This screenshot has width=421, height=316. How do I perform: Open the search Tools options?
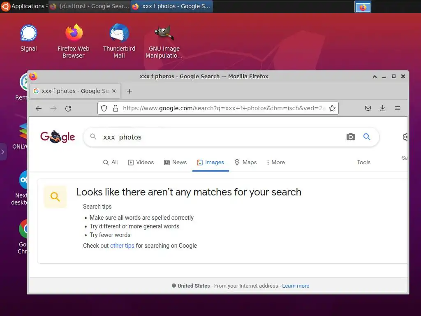[x=363, y=162]
